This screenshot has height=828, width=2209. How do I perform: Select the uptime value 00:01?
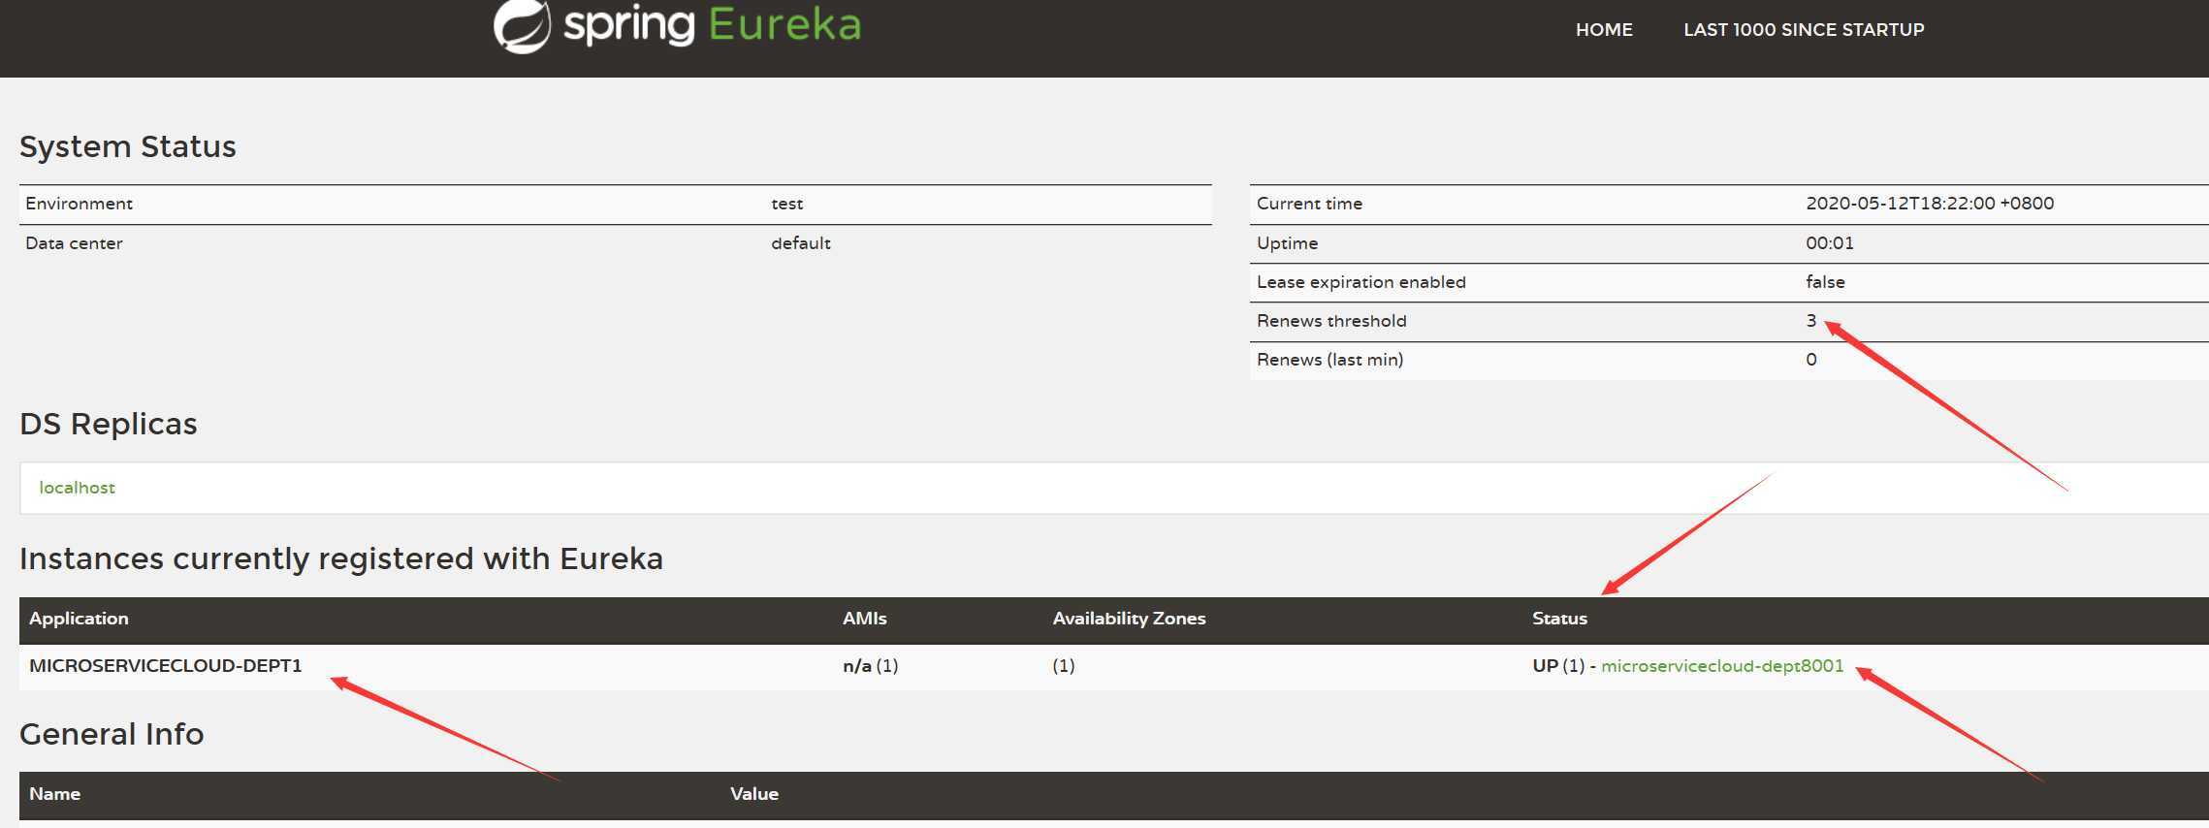coord(1830,243)
